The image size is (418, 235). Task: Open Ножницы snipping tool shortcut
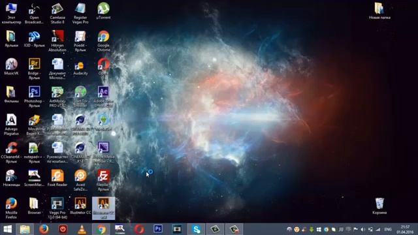pos(11,178)
